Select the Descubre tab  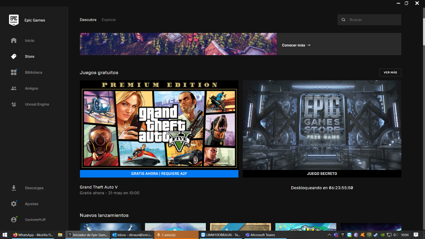tap(88, 20)
